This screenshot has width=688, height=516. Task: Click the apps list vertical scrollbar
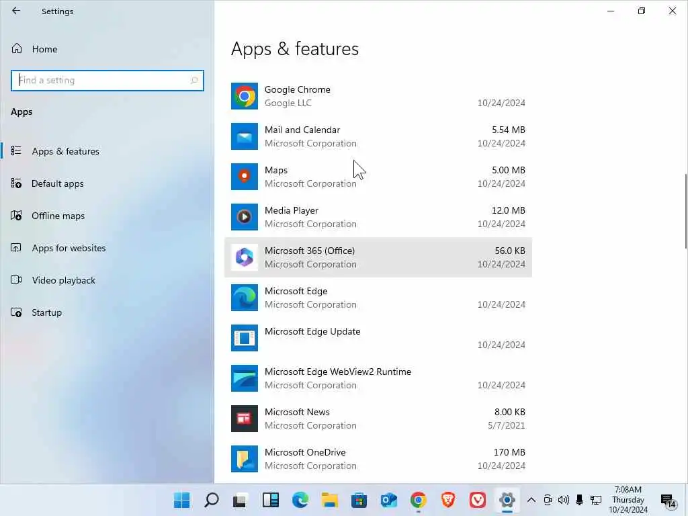tap(685, 211)
